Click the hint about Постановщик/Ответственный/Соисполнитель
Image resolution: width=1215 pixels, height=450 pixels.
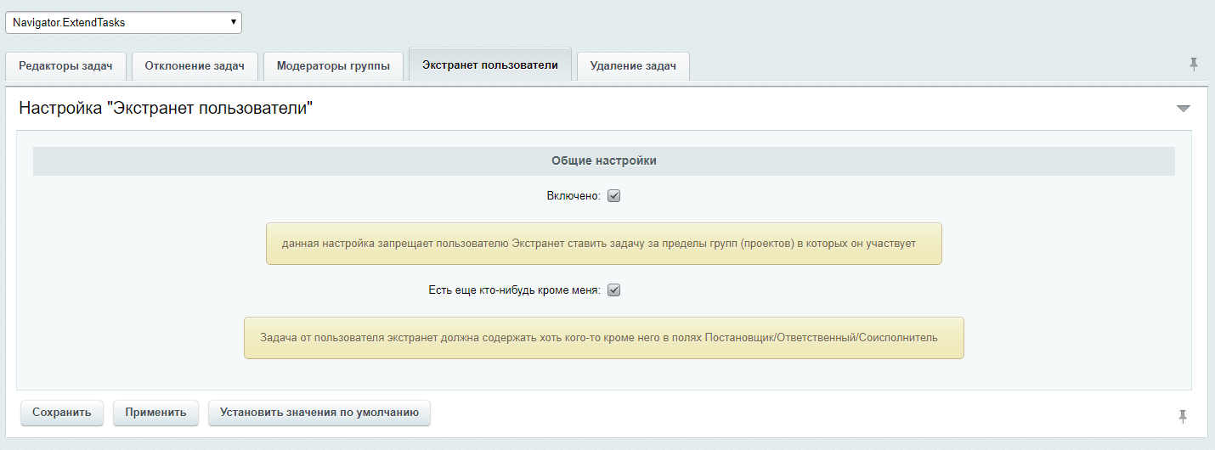tap(603, 338)
